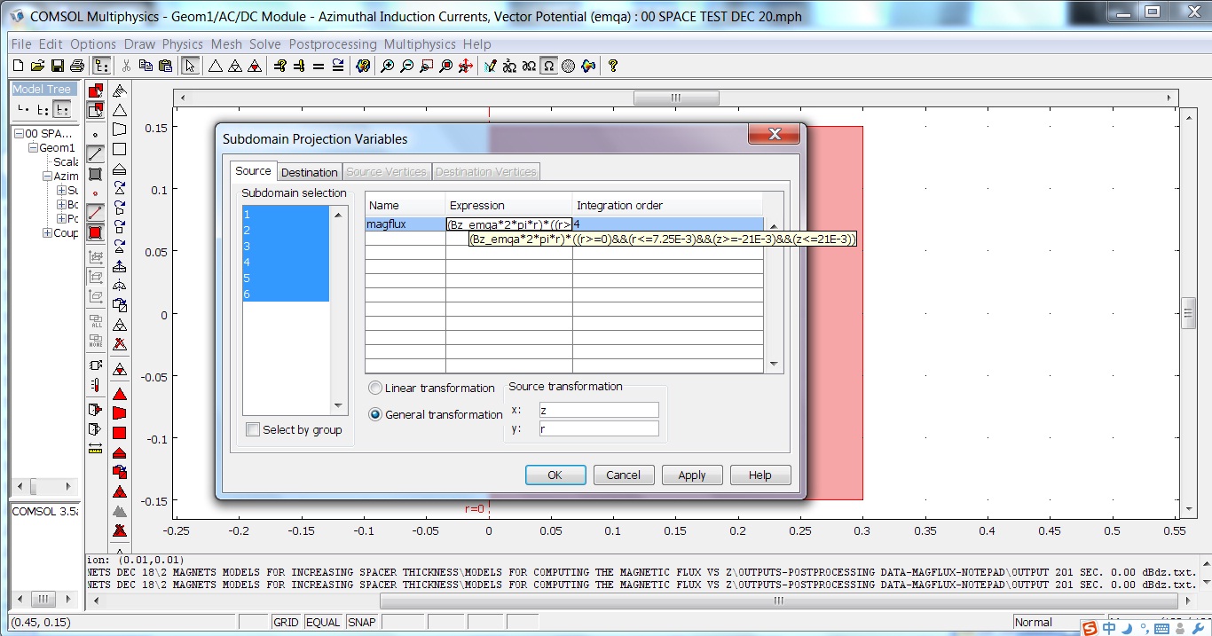Click the Initialize Mesh triangle icon
The height and width of the screenshot is (636, 1212).
[x=215, y=66]
